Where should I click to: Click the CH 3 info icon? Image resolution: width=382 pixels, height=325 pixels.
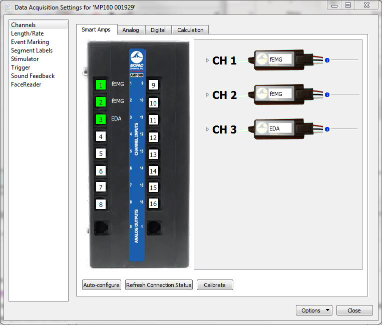coord(327,129)
